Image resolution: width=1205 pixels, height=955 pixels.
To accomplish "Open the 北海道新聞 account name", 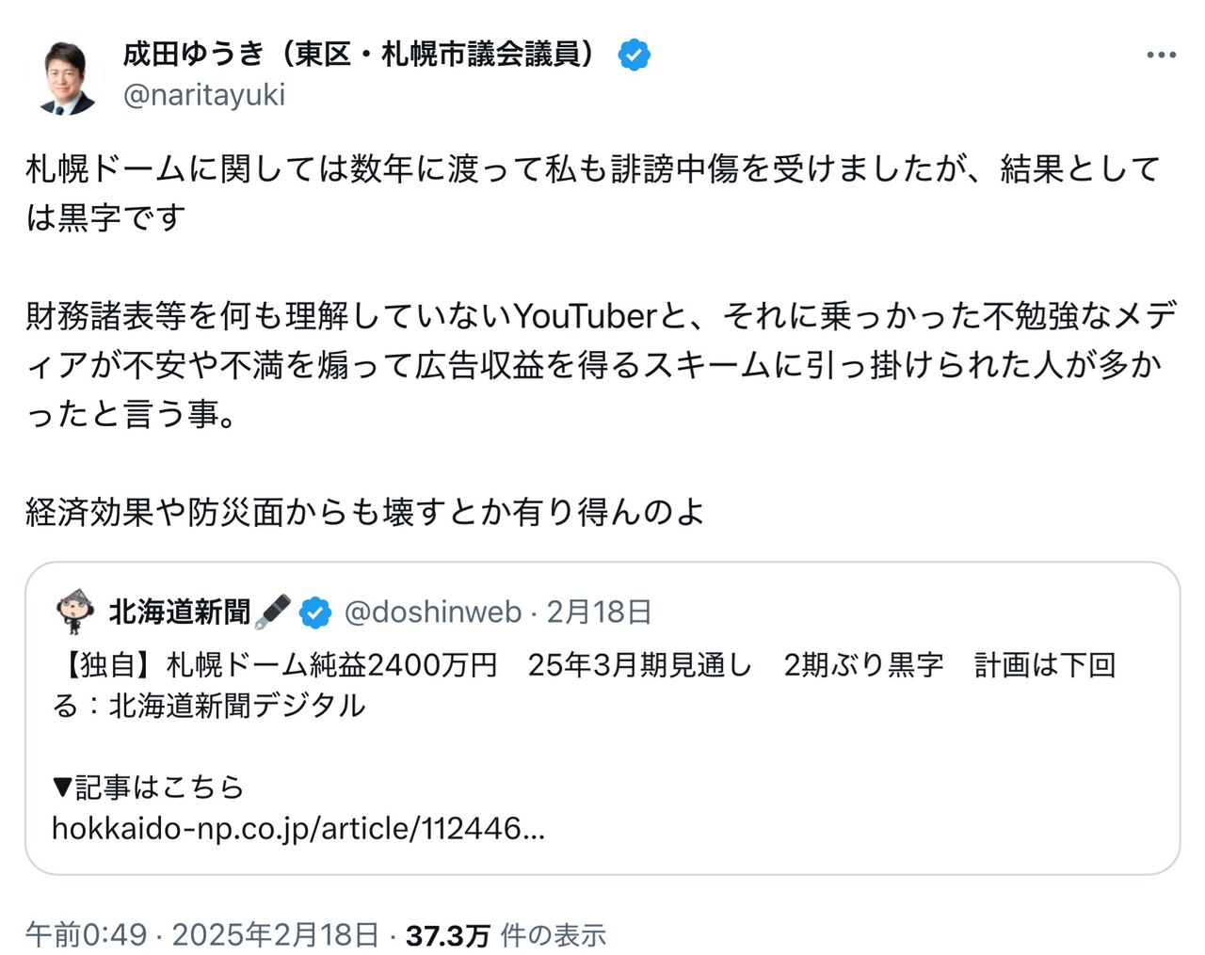I will point(180,613).
